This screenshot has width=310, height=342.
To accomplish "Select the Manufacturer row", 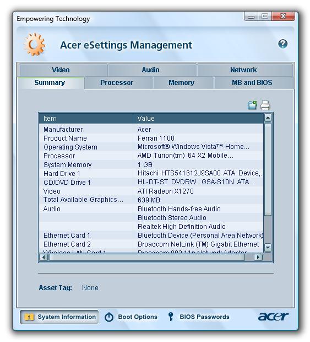I will click(151, 129).
